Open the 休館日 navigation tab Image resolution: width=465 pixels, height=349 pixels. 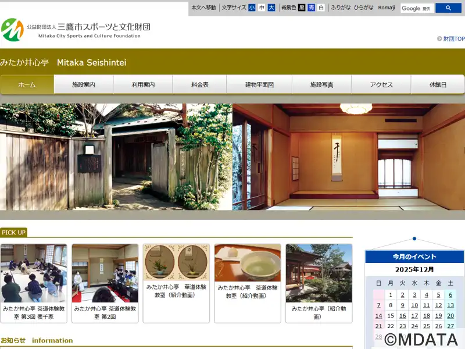click(438, 84)
